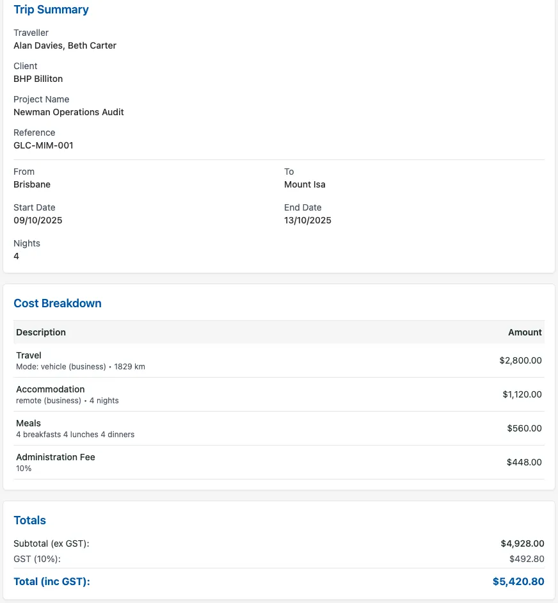
Task: Click the total inc GST $5,420.80
Action: click(x=518, y=582)
